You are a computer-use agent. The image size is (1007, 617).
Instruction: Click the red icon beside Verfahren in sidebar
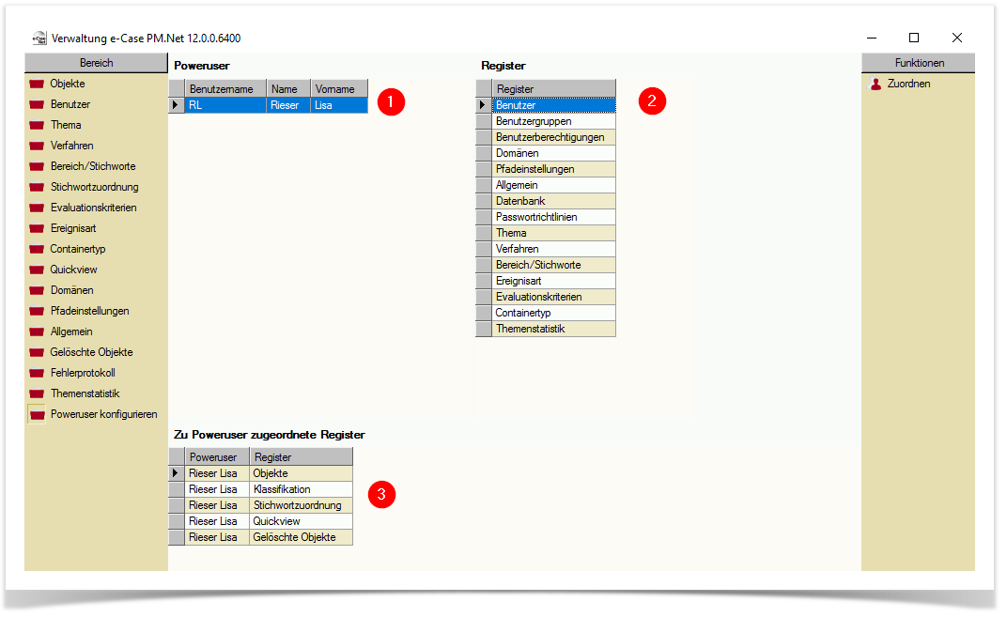[x=37, y=146]
